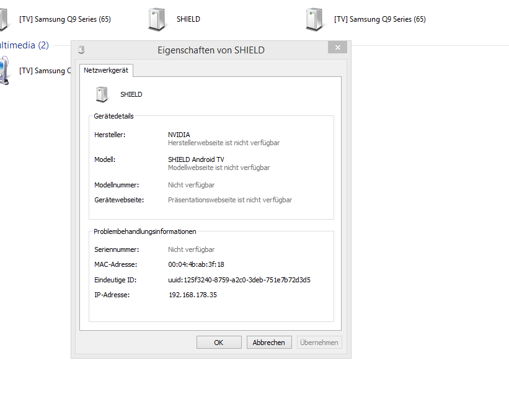The image size is (509, 399).
Task: Click the Seriennummer 'Nicht verfügbar' value
Action: (191, 249)
